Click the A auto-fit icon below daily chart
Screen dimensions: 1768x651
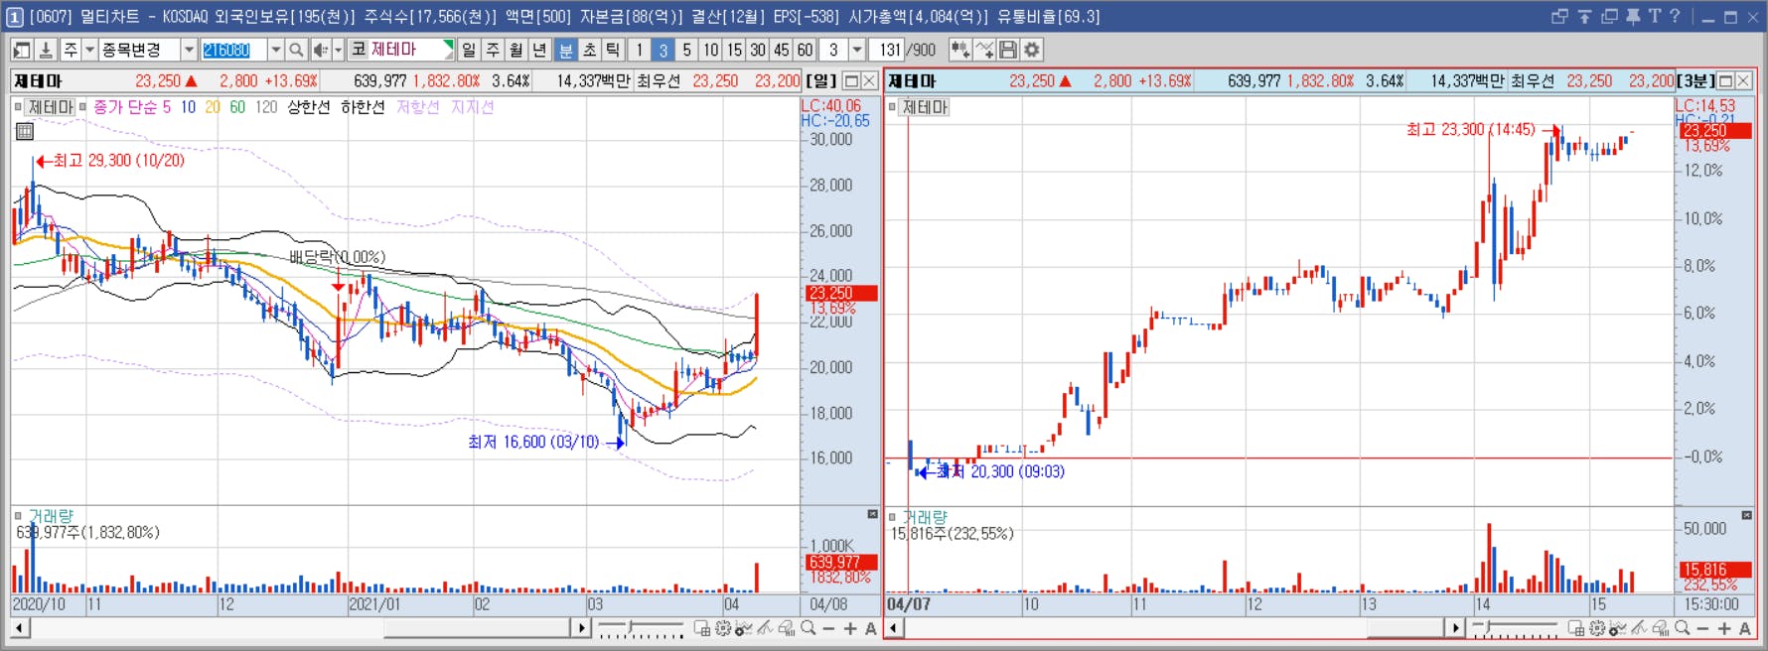tap(871, 628)
